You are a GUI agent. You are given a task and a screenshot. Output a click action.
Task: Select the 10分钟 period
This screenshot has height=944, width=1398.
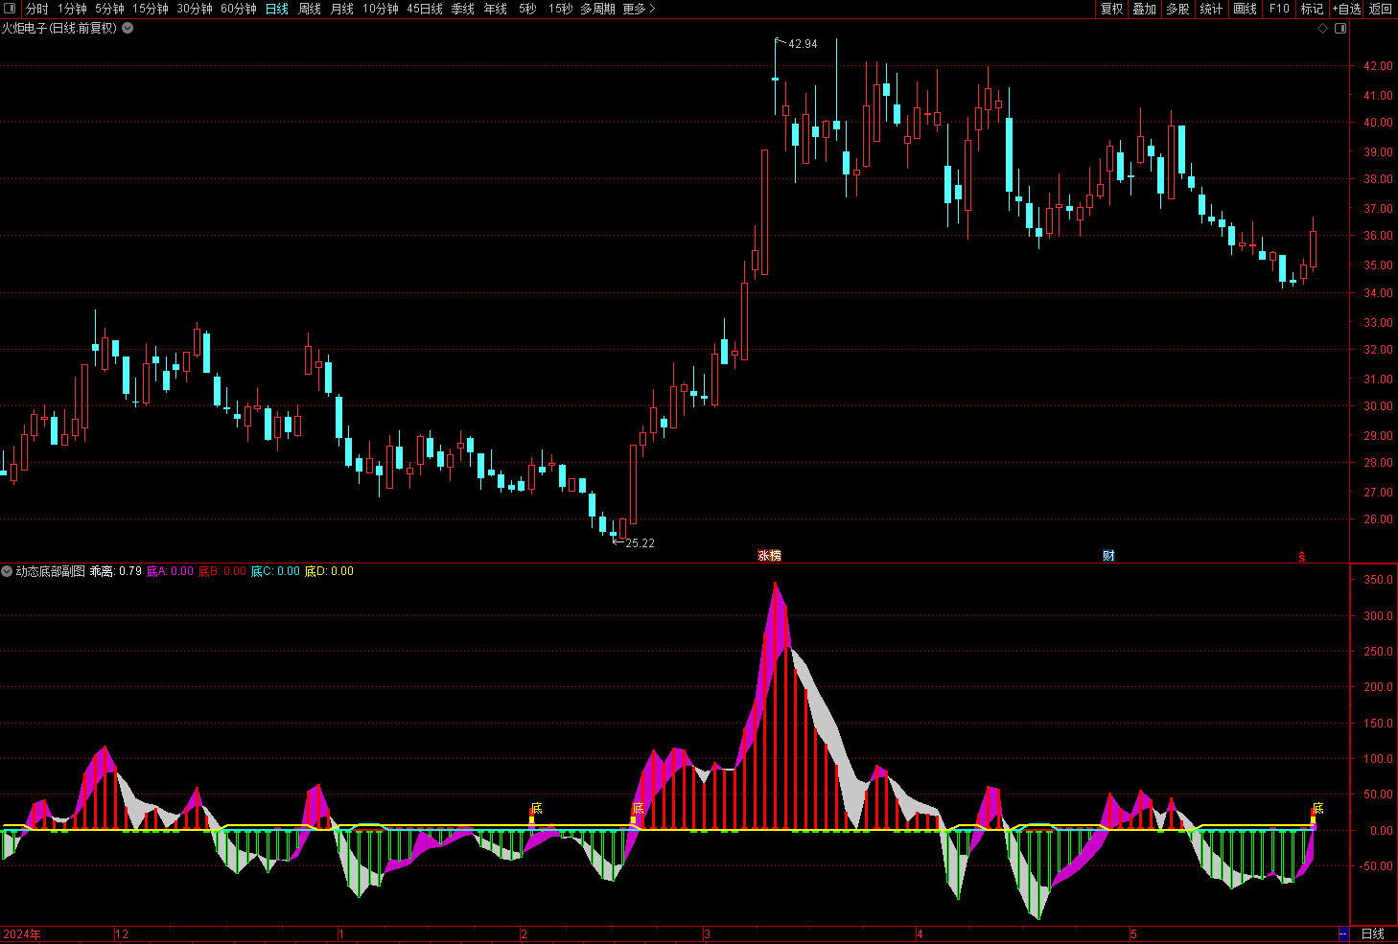(381, 9)
